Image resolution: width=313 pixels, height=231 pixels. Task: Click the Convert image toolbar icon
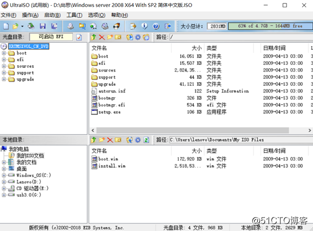pos(82,26)
